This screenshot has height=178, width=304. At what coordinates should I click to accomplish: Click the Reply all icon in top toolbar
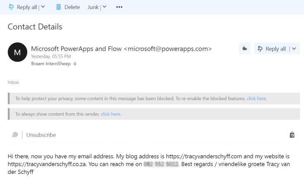[x=11, y=7]
